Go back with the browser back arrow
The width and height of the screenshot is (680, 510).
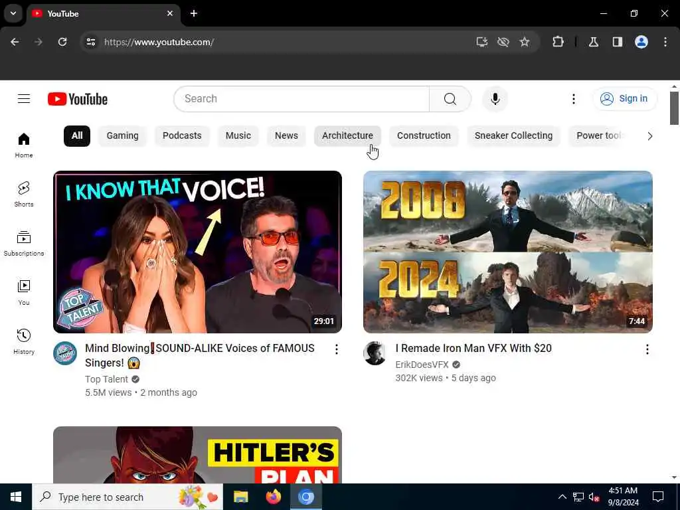15,42
